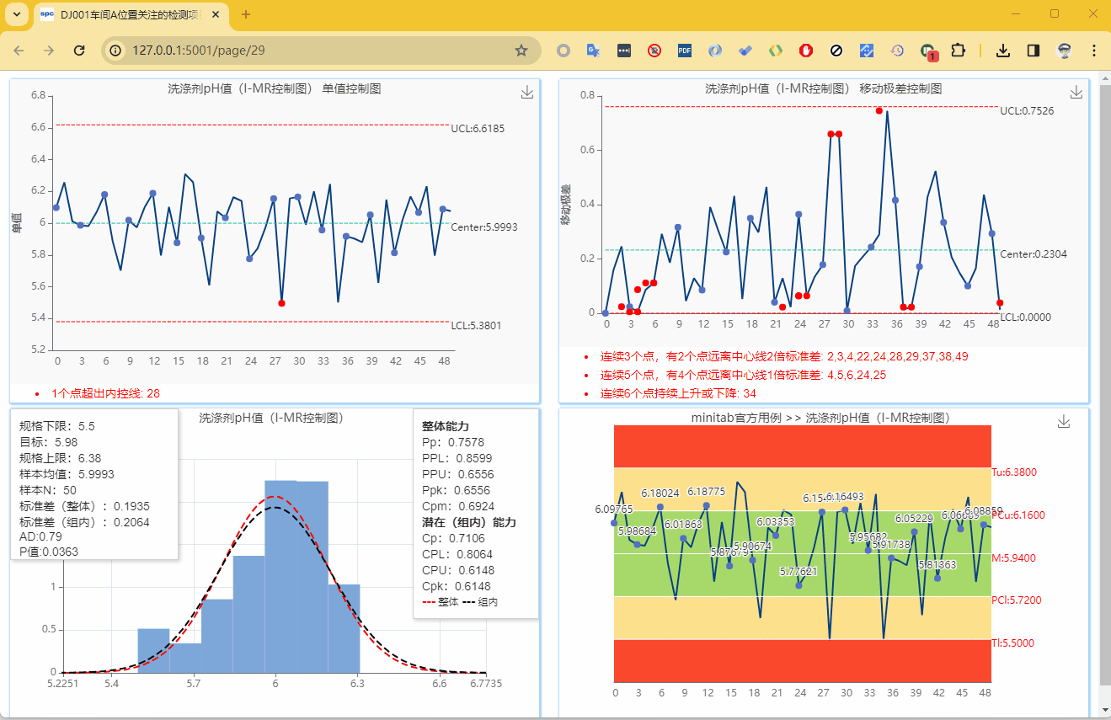
Task: Open the Chrome three-dot menu
Action: [1093, 51]
